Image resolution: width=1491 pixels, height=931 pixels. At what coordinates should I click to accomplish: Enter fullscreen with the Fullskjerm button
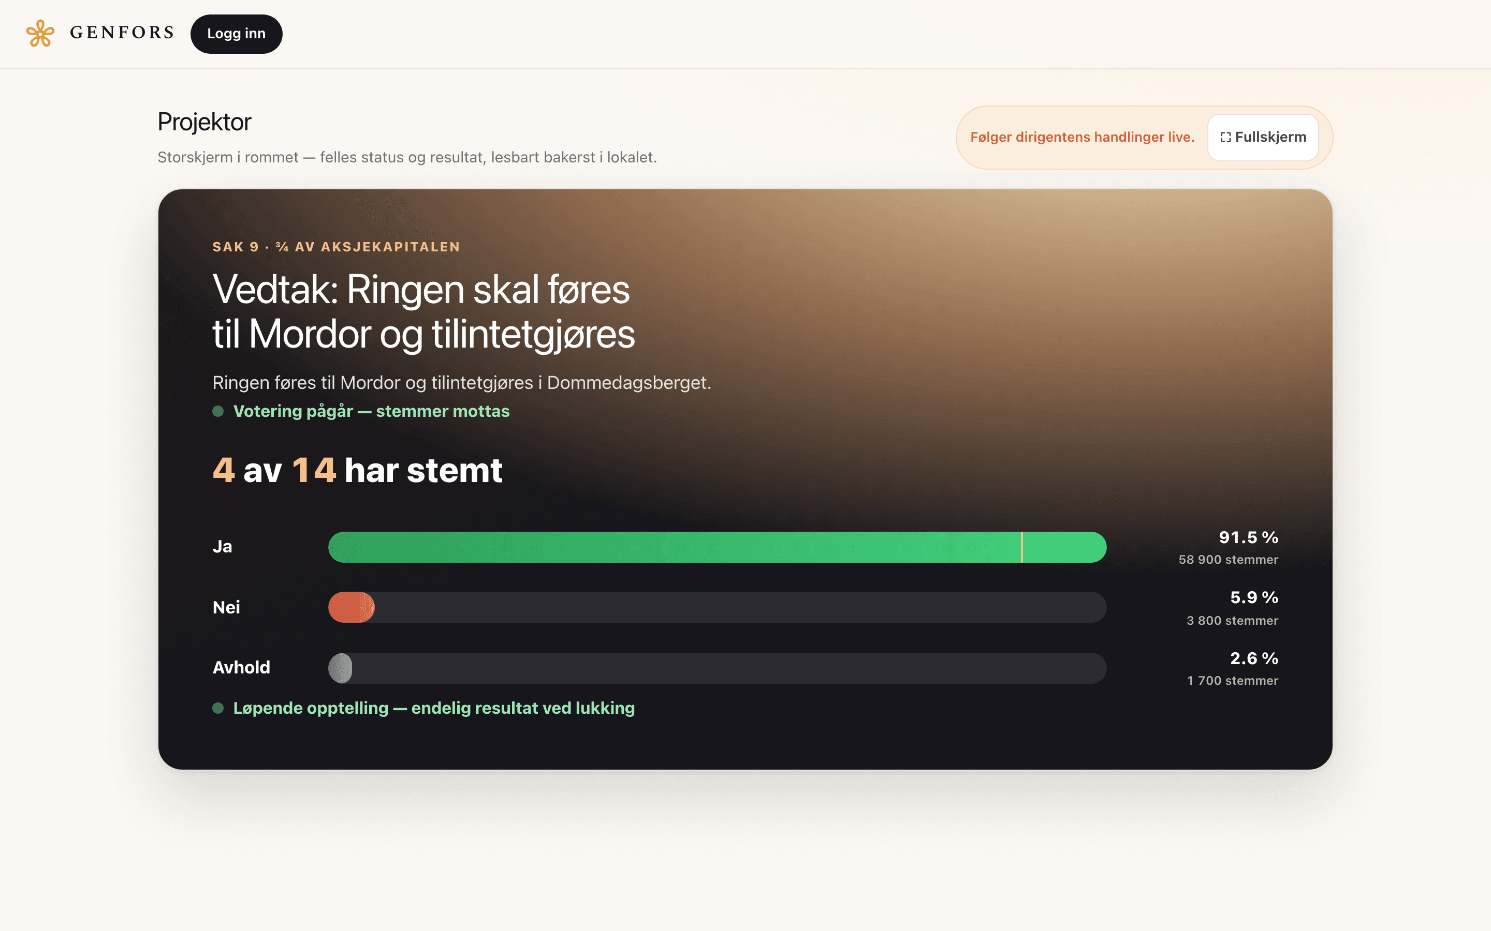click(1262, 137)
